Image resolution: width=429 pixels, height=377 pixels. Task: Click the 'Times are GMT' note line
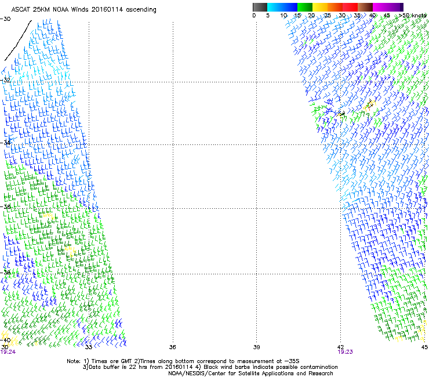click(x=183, y=361)
